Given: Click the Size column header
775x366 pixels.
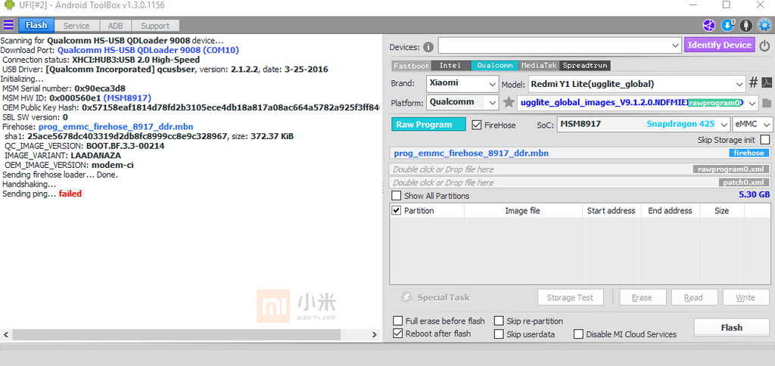Looking at the screenshot, I should click(x=721, y=210).
